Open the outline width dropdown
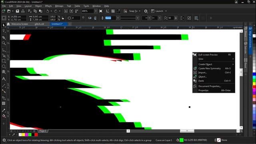Screen dimensions: 256x144 click(x=118, y=18)
